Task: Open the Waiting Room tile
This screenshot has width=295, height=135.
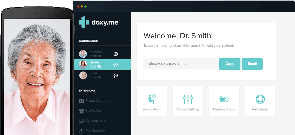Action: click(152, 101)
